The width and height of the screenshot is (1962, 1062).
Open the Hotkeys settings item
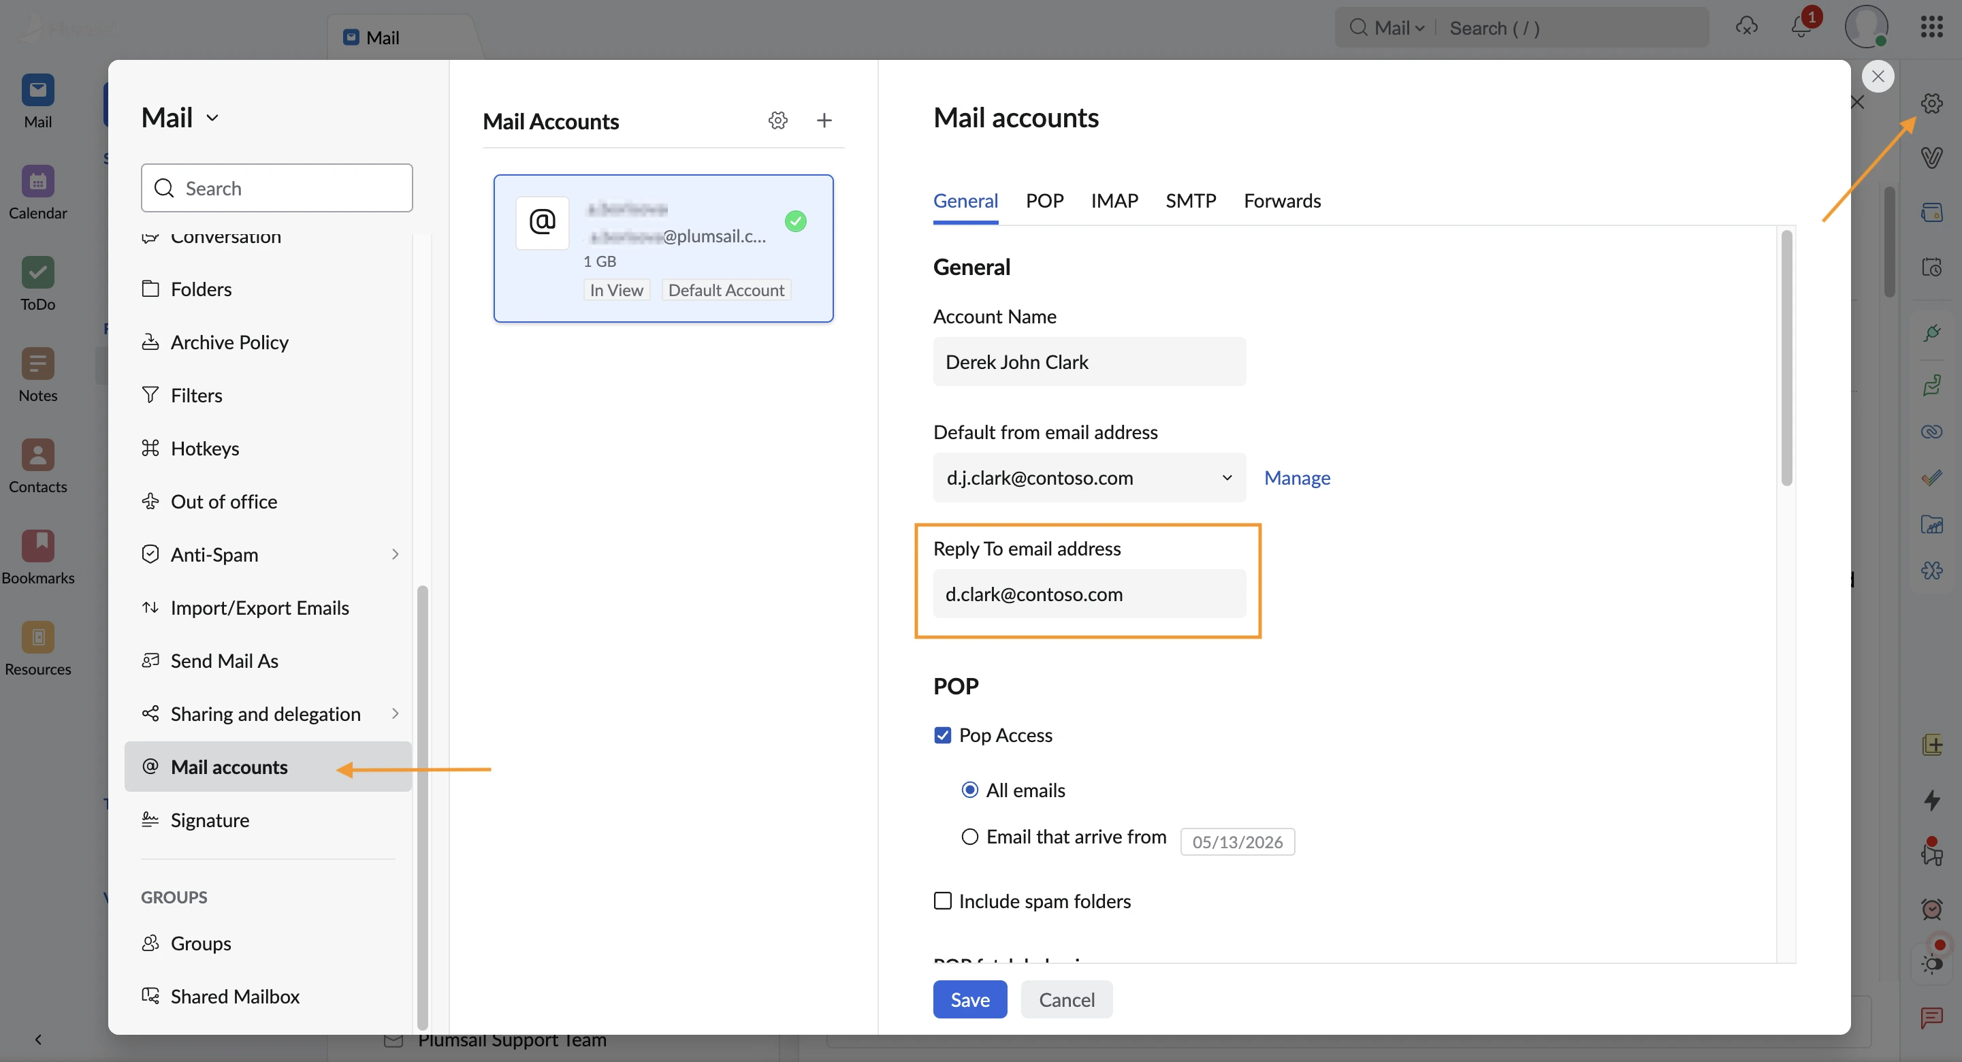click(268, 449)
